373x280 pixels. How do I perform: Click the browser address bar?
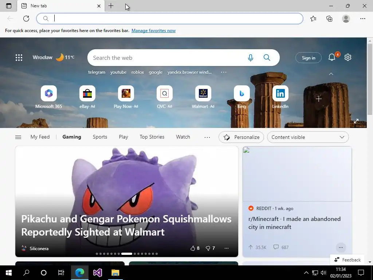pos(170,19)
